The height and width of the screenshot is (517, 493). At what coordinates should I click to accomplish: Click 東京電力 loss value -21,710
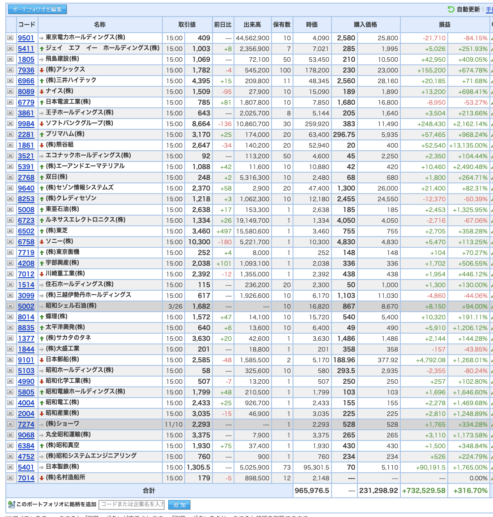[434, 38]
